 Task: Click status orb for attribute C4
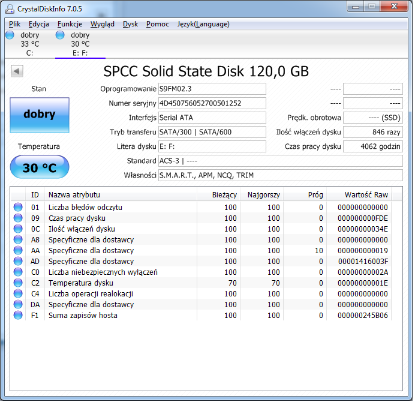[18, 294]
